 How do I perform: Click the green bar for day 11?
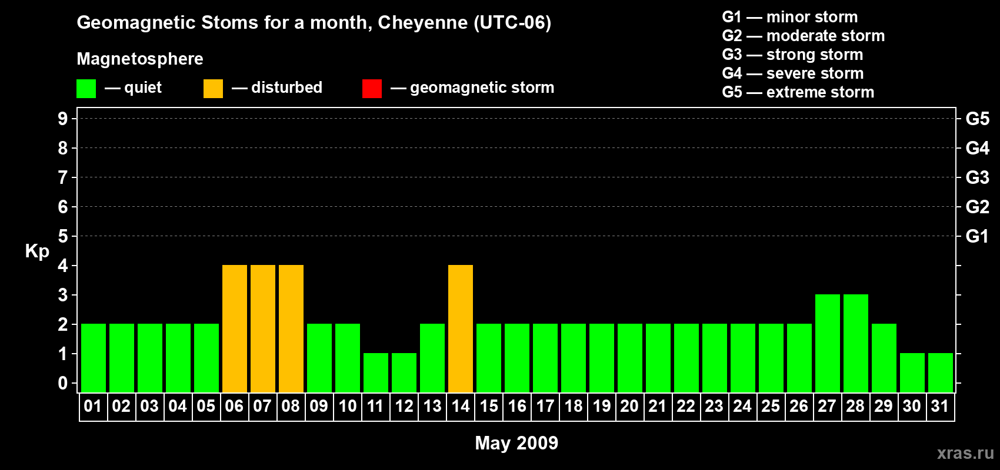[x=376, y=373]
